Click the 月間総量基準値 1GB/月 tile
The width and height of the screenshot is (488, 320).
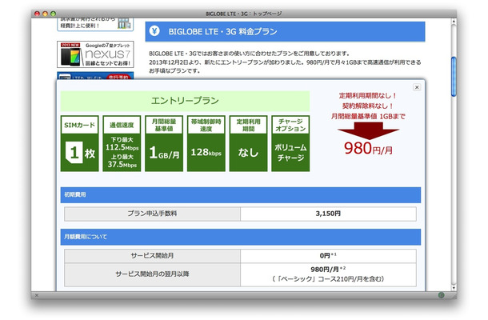click(x=164, y=143)
